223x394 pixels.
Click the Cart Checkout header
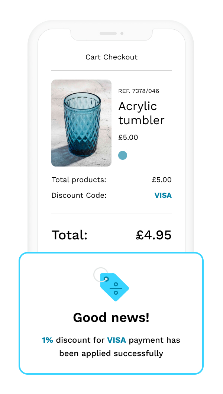(x=111, y=57)
